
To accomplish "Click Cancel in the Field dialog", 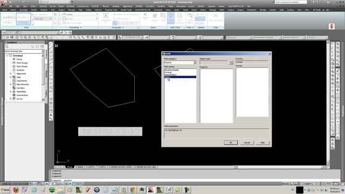I will tap(247, 142).
